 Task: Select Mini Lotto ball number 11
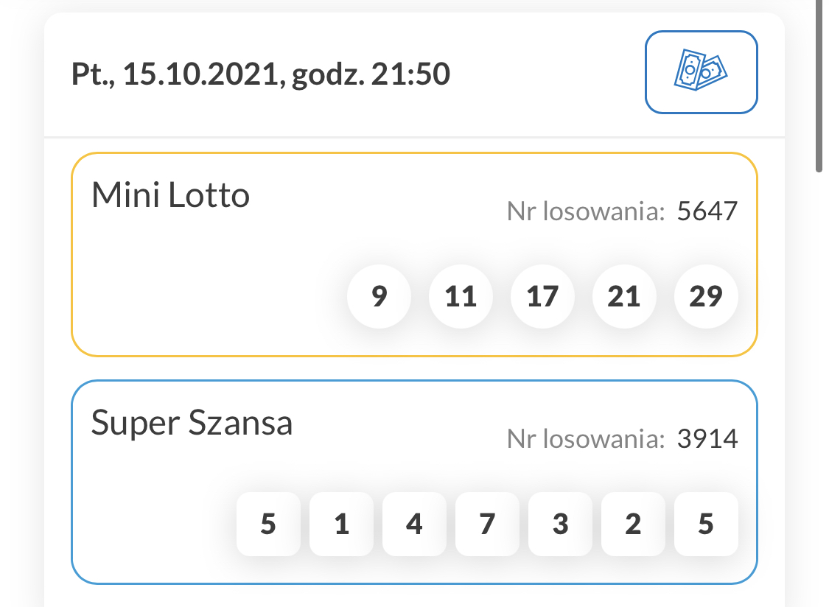461,297
